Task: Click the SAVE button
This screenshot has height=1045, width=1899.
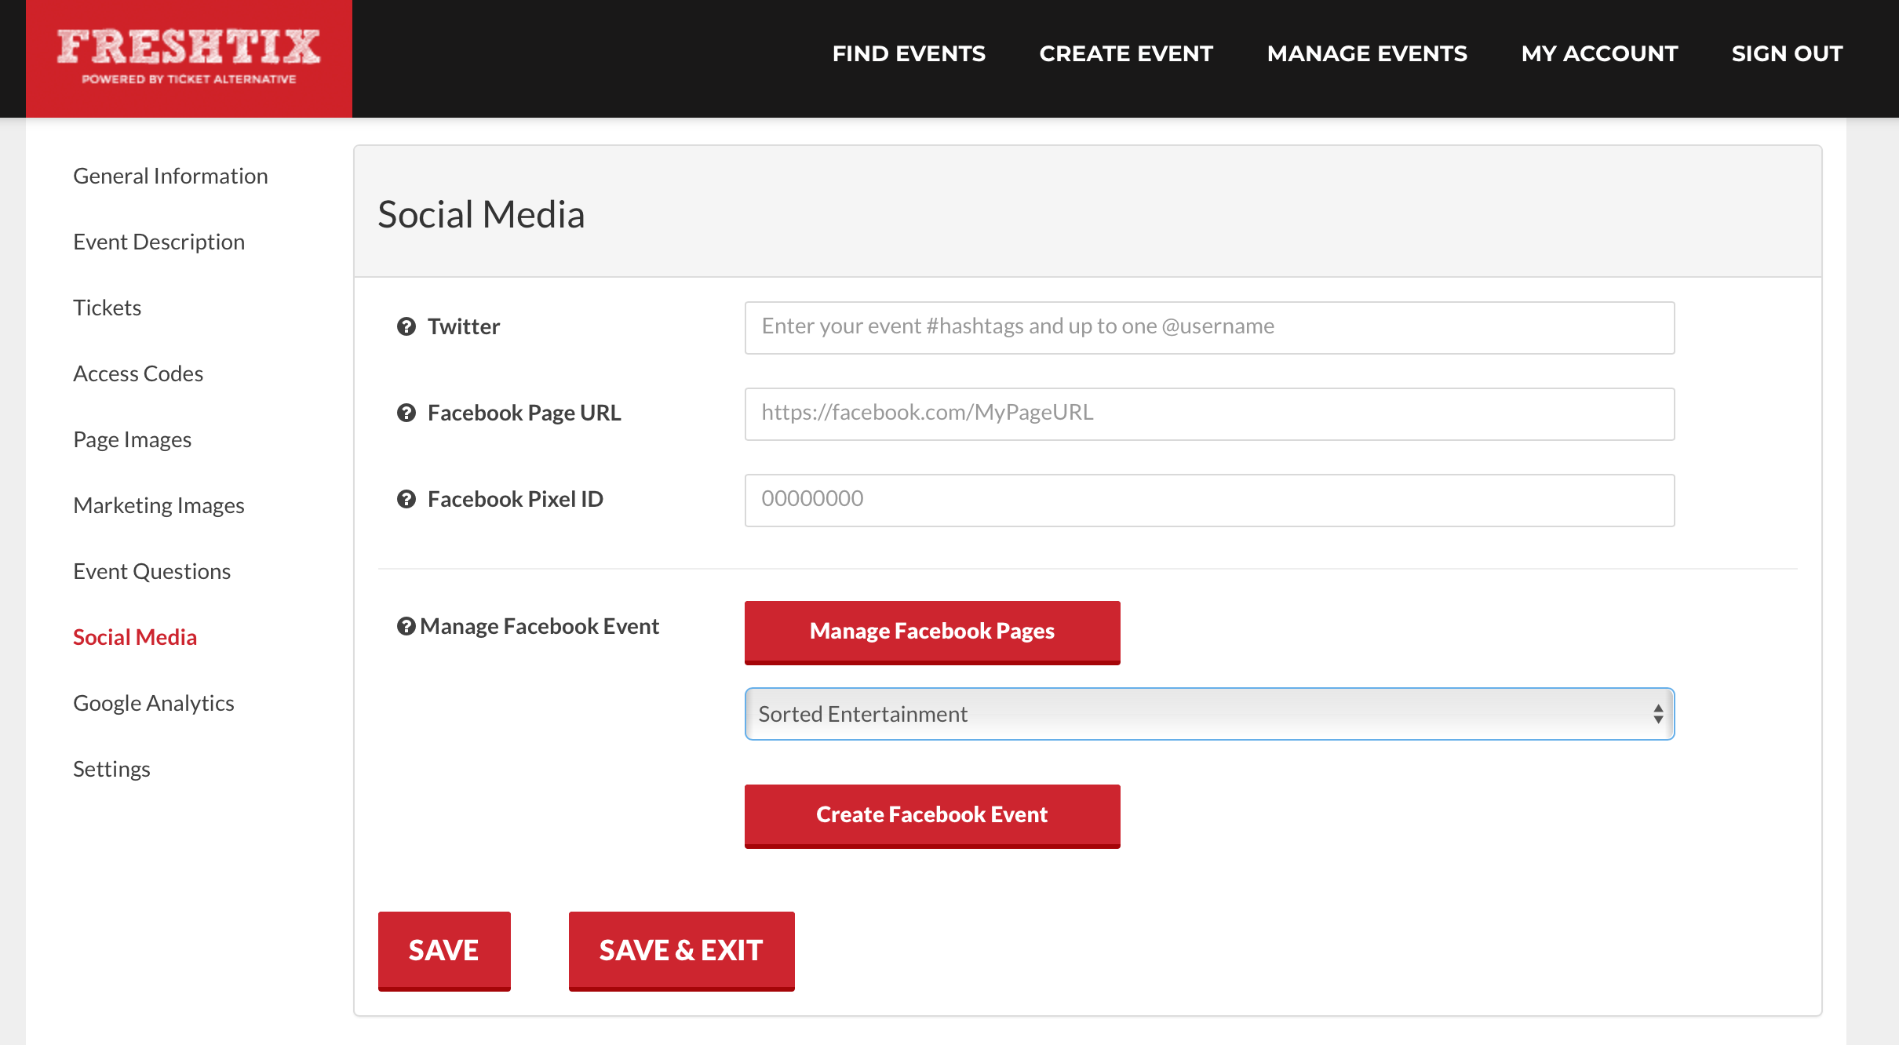Action: (x=444, y=951)
